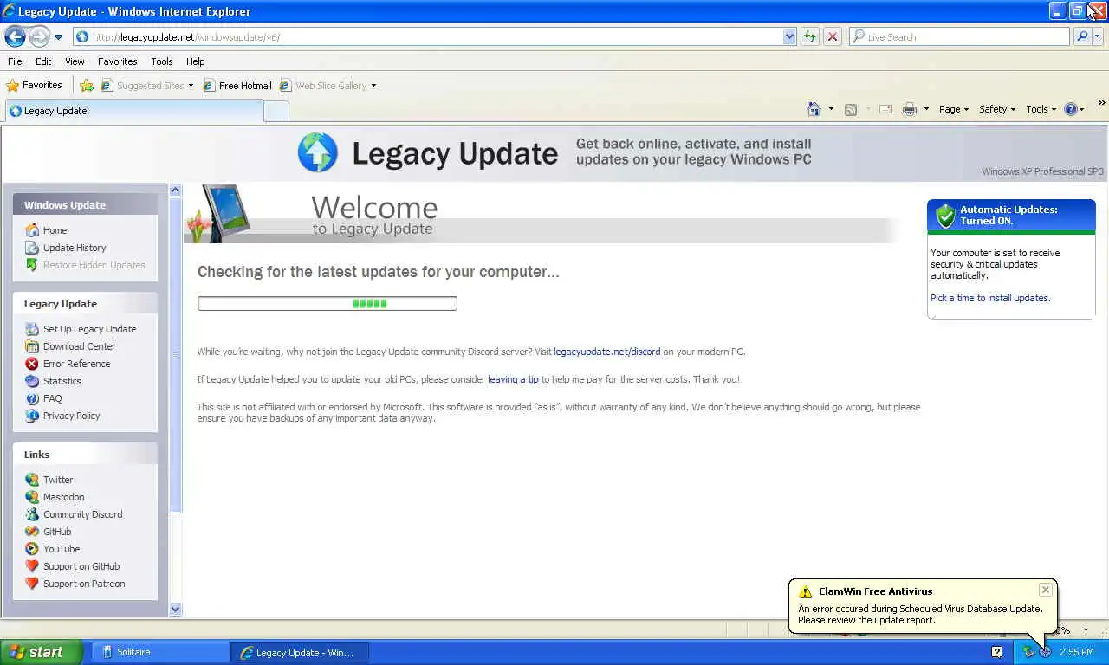Open the Edit menu
Viewport: 1109px width, 665px height.
click(43, 61)
